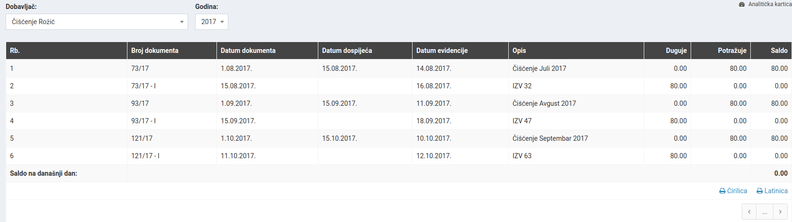Image resolution: width=792 pixels, height=222 pixels.
Task: Click the printer icon beside Latinica
Action: coord(760,191)
